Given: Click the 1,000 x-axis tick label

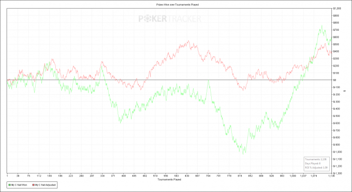Looking at the screenshot, I should [293, 176].
